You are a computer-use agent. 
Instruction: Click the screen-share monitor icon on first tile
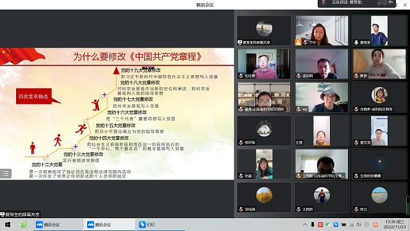(240, 42)
